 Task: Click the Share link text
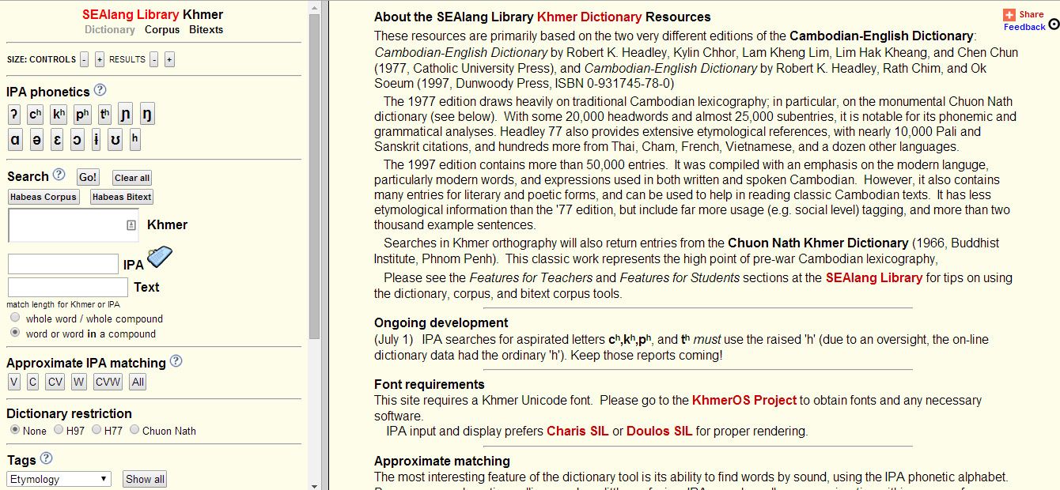tap(1031, 14)
